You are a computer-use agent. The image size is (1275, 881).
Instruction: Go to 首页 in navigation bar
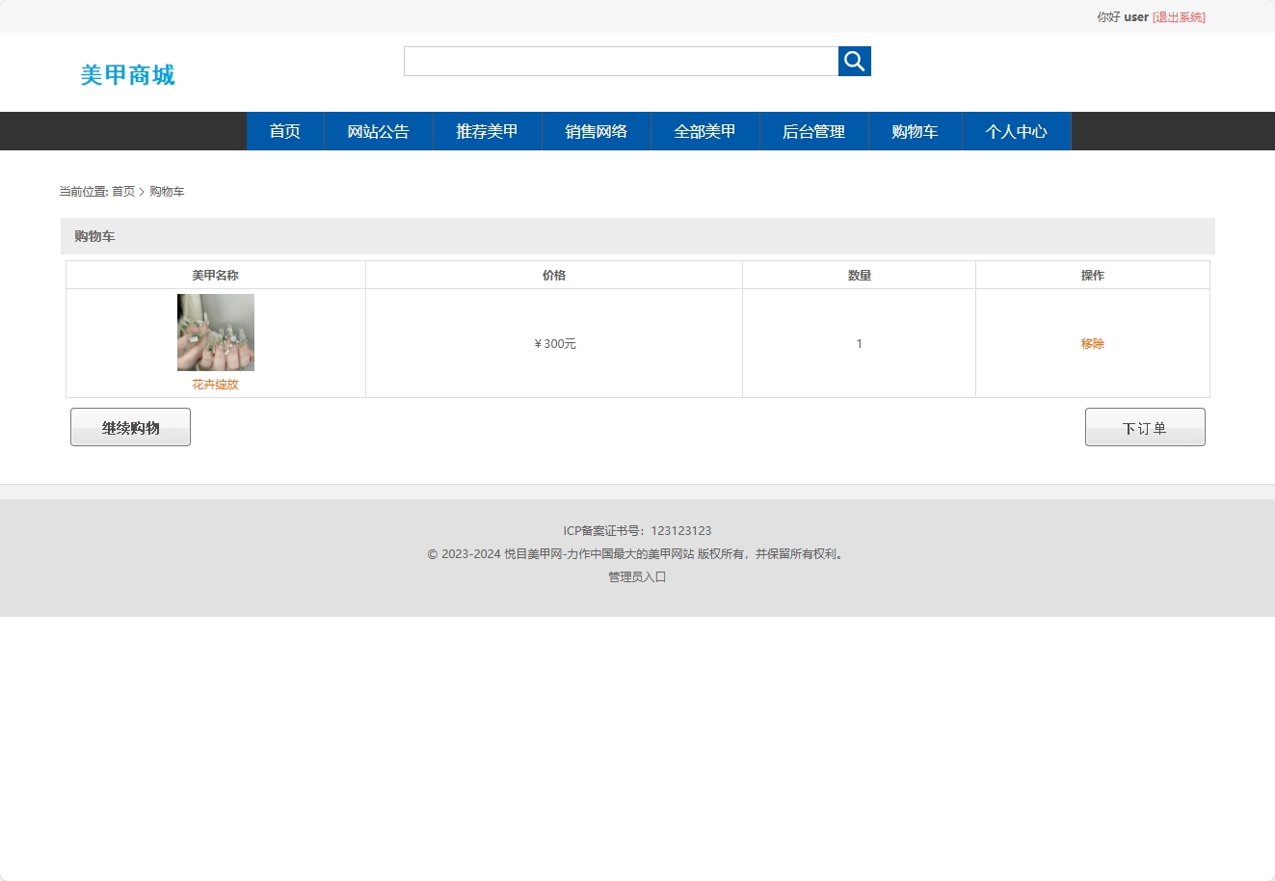point(285,131)
